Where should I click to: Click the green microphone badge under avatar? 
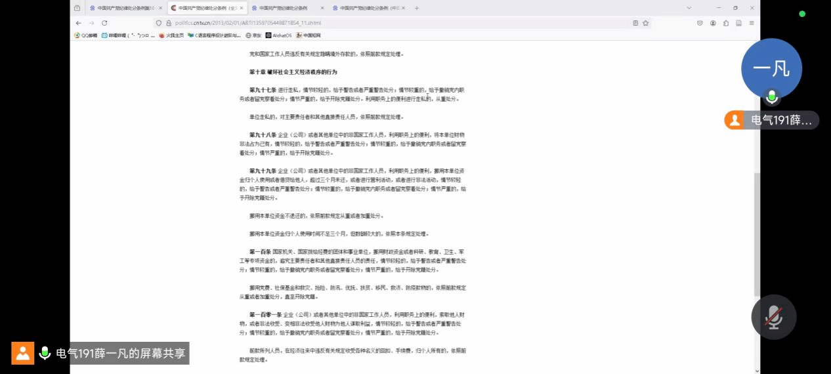[772, 97]
